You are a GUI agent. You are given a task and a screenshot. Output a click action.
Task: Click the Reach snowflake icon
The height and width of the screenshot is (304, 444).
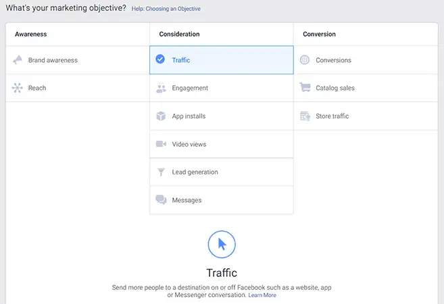[18, 88]
